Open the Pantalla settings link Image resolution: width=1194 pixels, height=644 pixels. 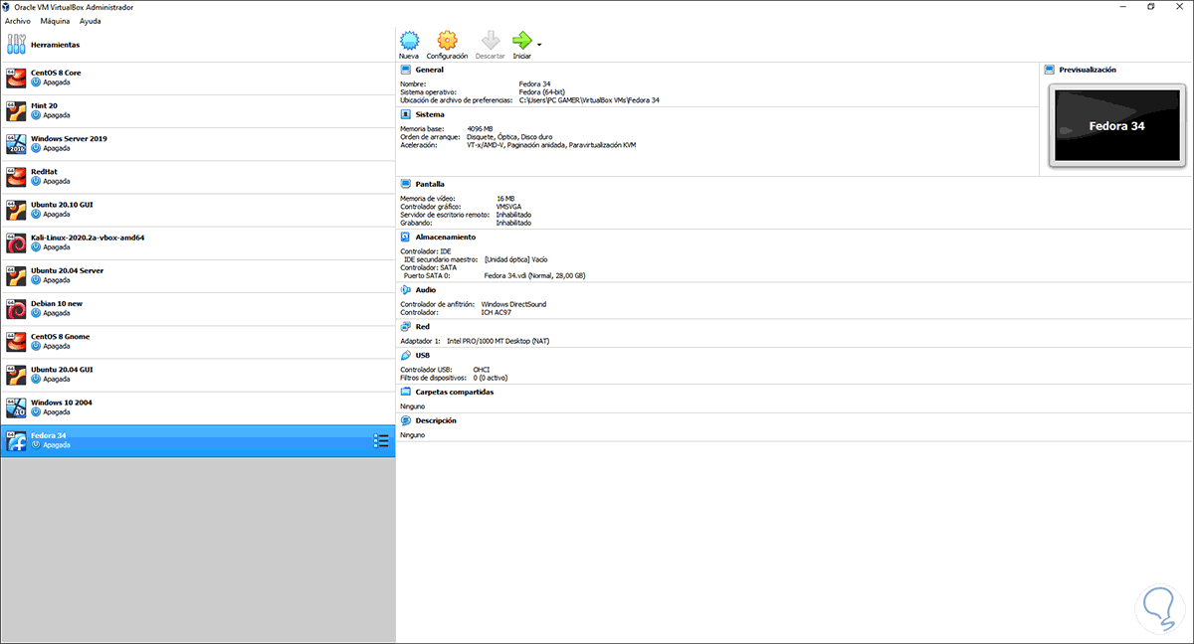(430, 184)
